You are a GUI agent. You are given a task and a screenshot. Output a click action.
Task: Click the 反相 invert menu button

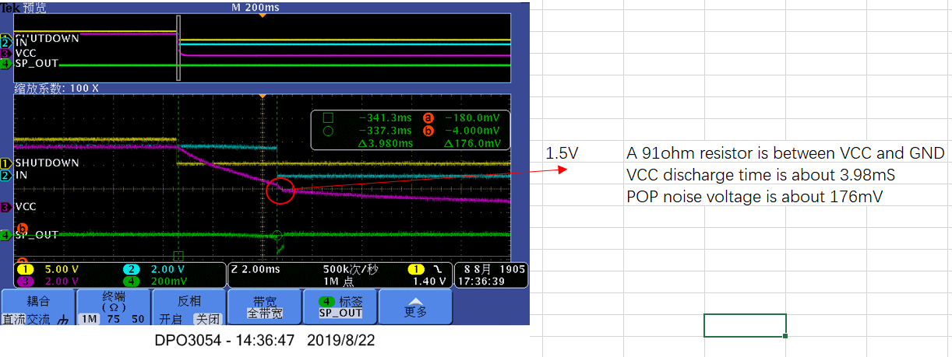click(x=188, y=306)
